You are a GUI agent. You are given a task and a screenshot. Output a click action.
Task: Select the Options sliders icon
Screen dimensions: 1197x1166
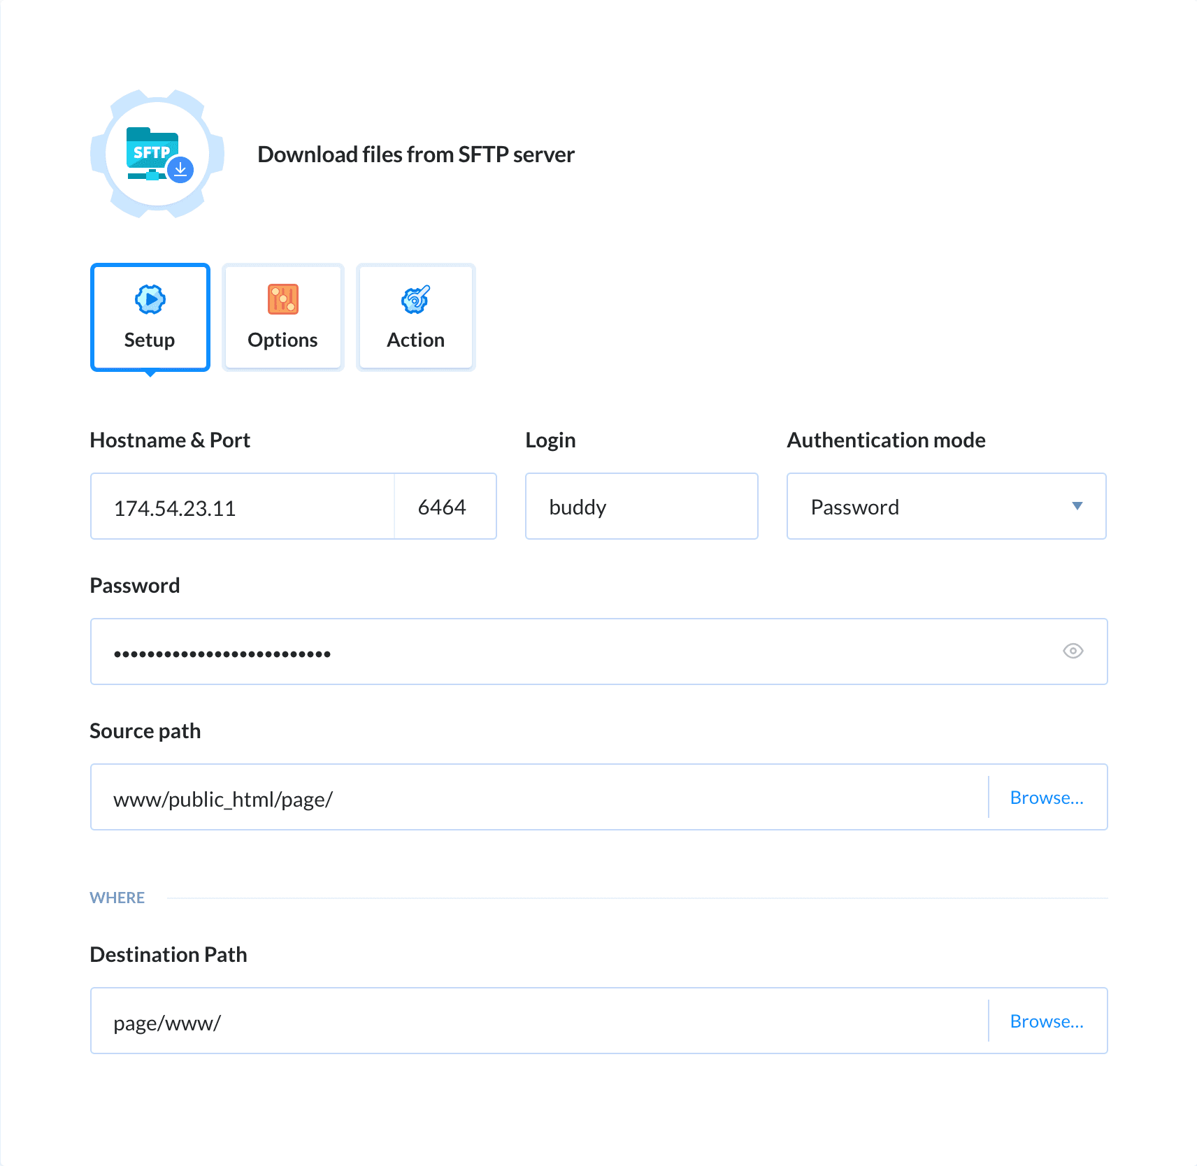[x=282, y=299]
